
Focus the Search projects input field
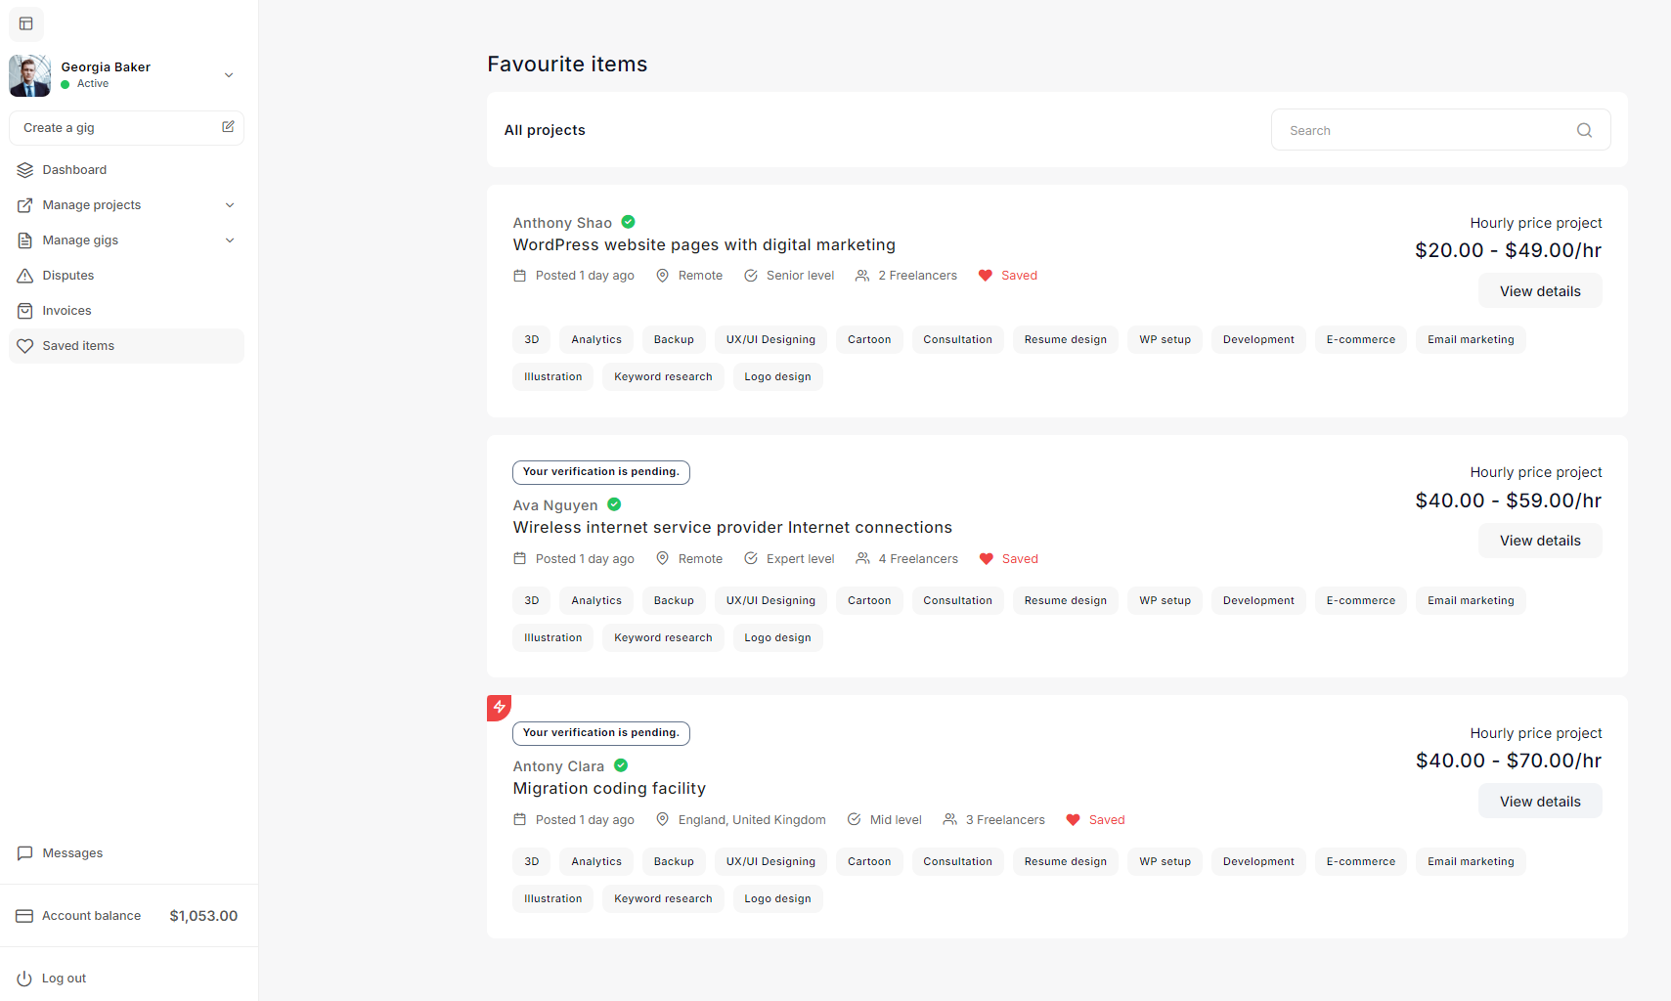click(x=1423, y=130)
